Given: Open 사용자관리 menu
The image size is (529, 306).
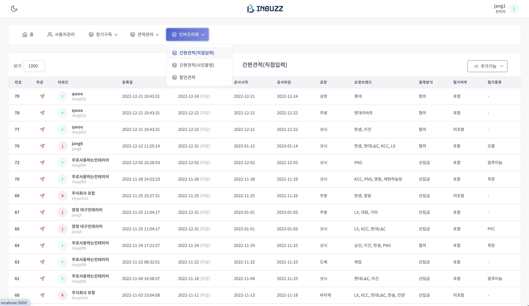Looking at the screenshot, I should (x=61, y=34).
